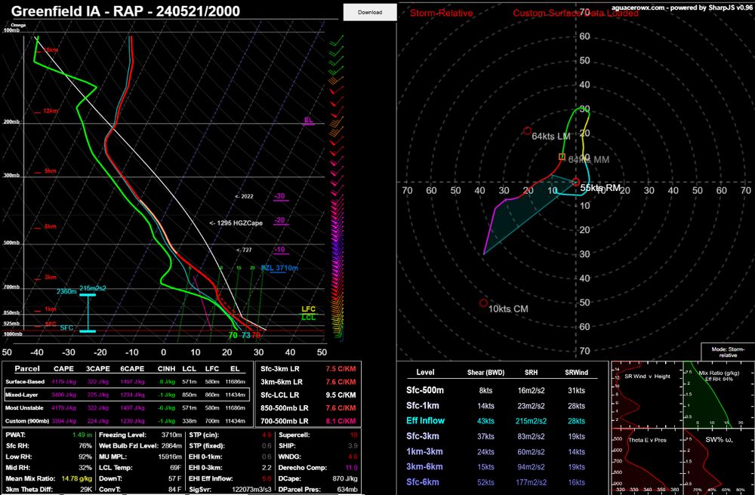Open the SW% omega mini chart
755x495 pixels.
point(719,462)
